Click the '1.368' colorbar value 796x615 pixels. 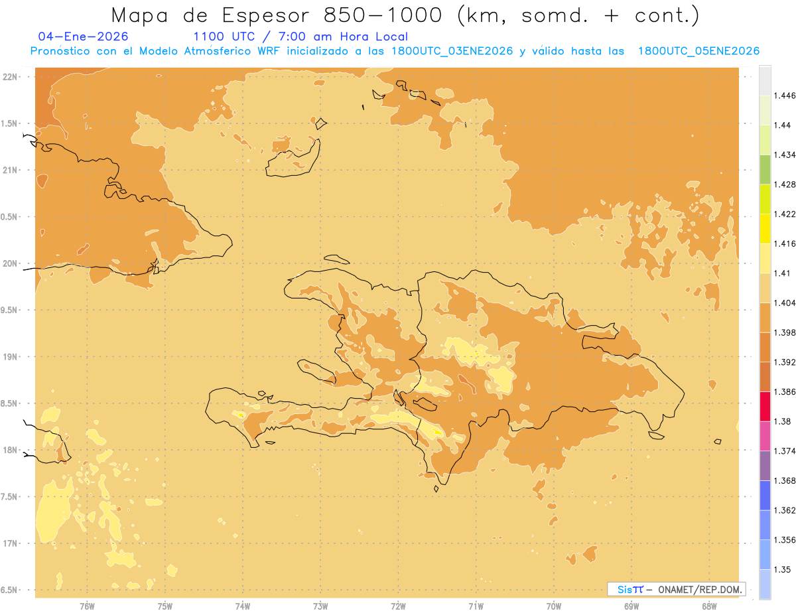[785, 480]
